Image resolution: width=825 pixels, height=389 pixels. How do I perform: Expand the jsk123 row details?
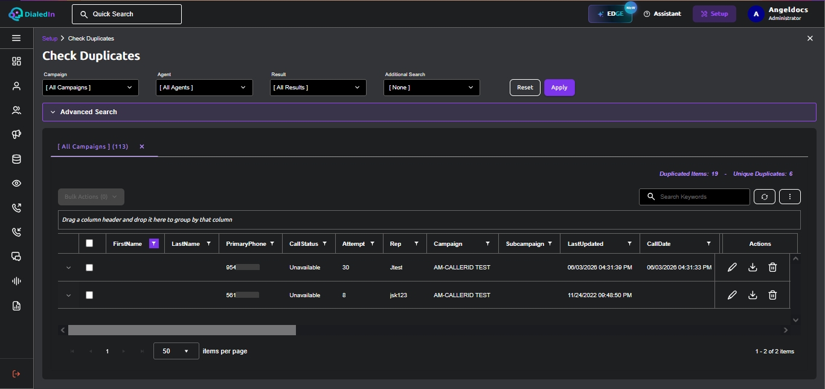(68, 295)
